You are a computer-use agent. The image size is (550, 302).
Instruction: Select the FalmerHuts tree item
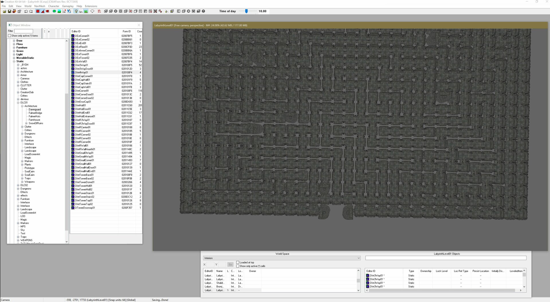tap(34, 116)
